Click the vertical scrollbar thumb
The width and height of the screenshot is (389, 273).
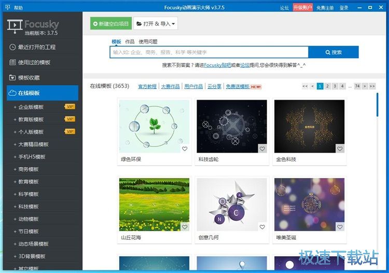pyautogui.click(x=378, y=104)
